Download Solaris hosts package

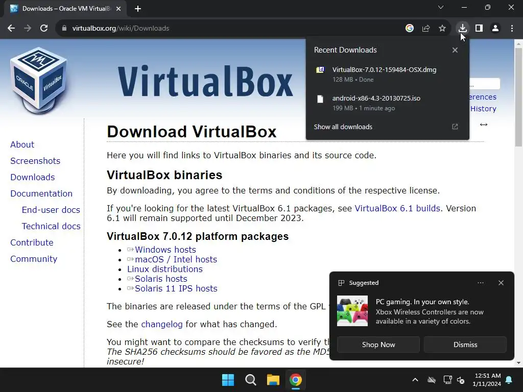click(x=161, y=279)
